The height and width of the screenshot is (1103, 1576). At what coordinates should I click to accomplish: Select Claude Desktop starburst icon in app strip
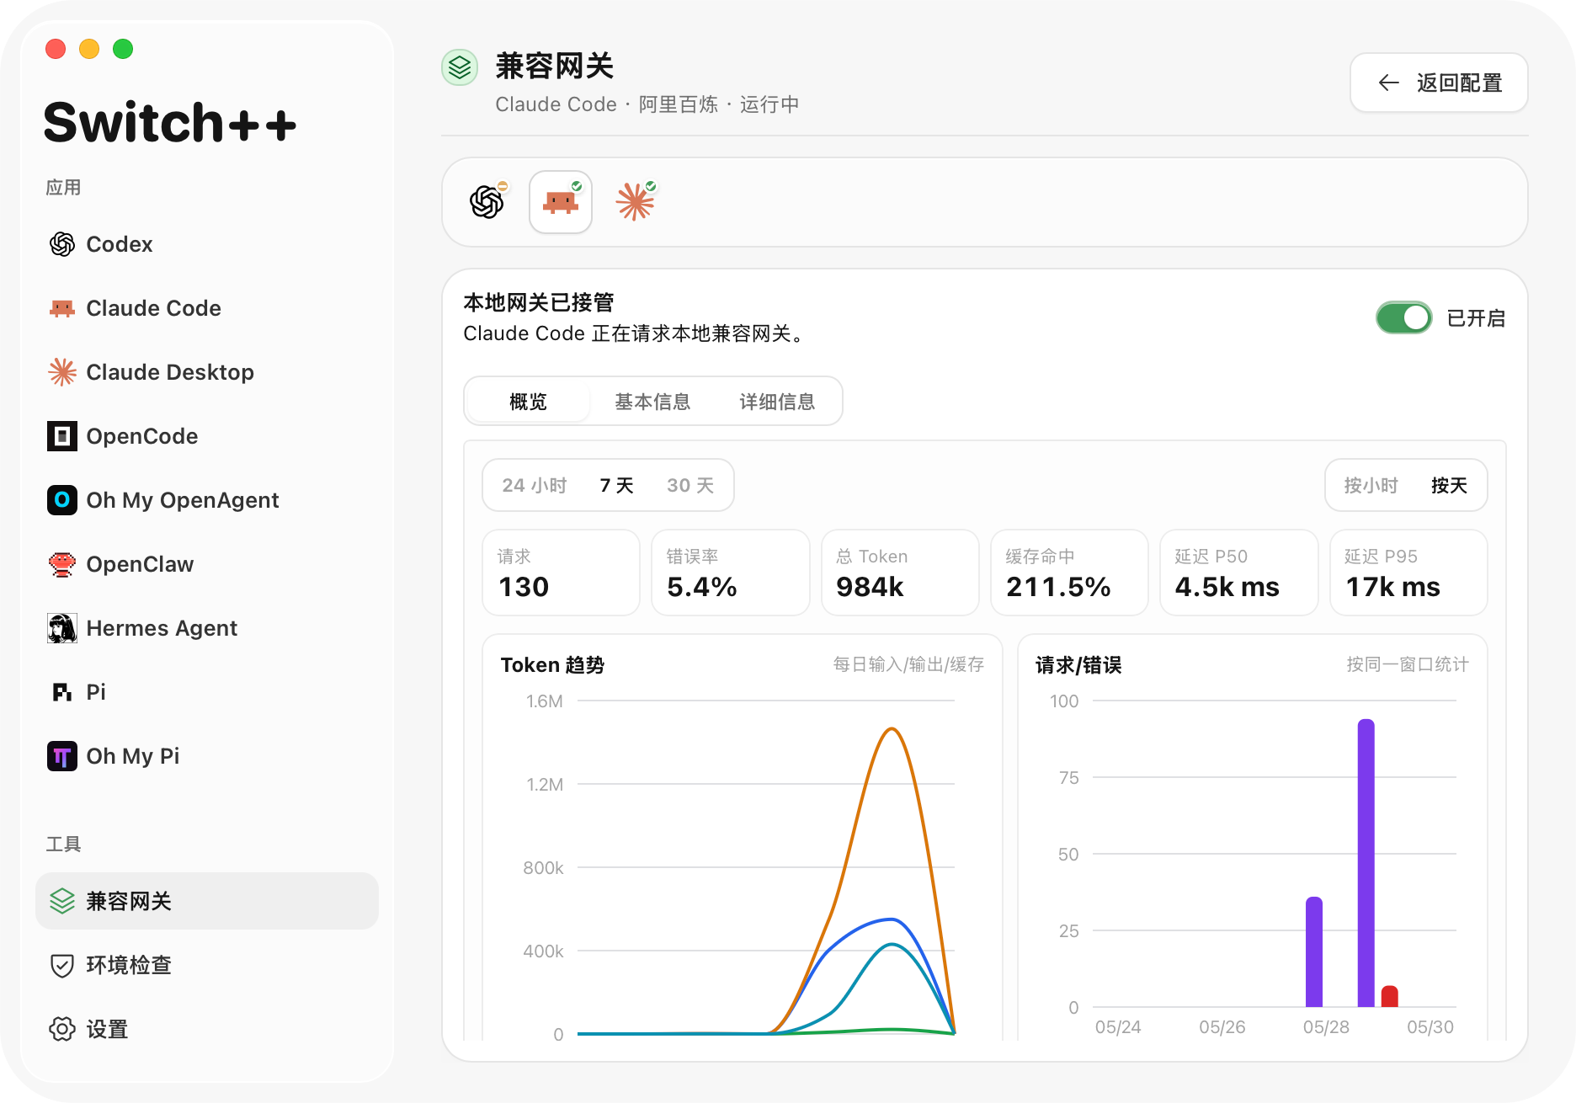point(635,202)
